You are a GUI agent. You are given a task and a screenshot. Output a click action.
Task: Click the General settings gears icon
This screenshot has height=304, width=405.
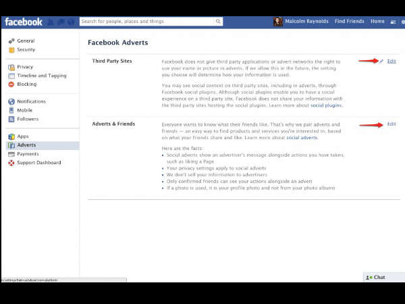point(11,41)
